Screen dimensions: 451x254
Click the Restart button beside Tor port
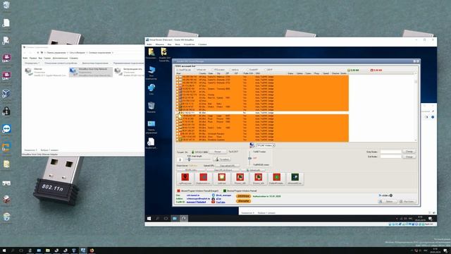218,152
